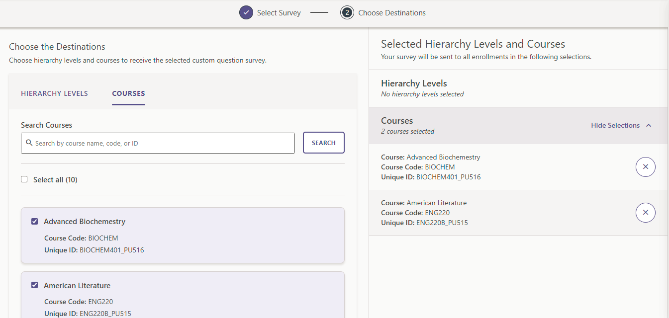Click 'Course: Advanced Biochemestry' in the selected panel
Image resolution: width=669 pixels, height=318 pixels.
click(431, 157)
